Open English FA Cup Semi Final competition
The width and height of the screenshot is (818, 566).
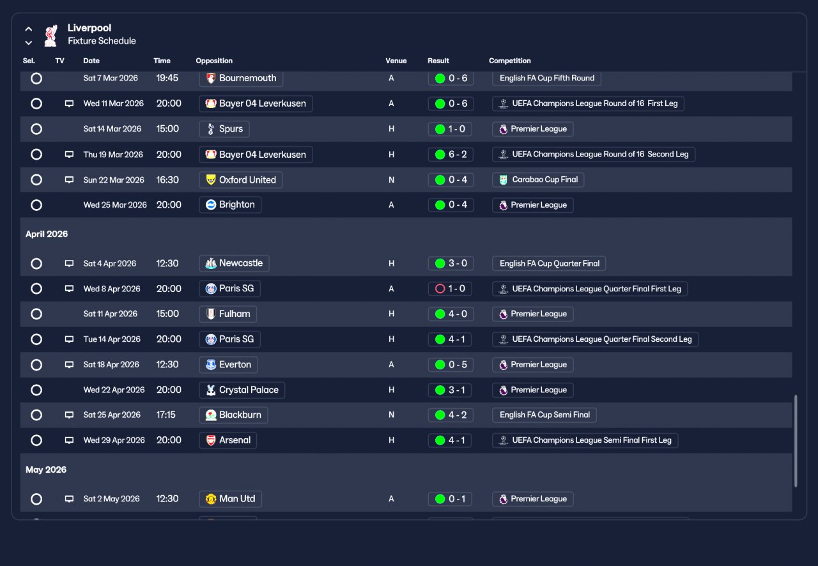(x=544, y=415)
